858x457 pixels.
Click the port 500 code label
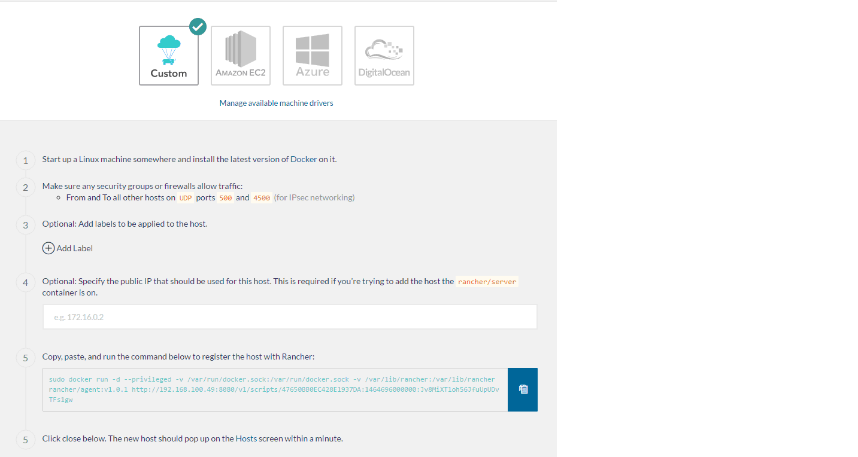coord(225,198)
